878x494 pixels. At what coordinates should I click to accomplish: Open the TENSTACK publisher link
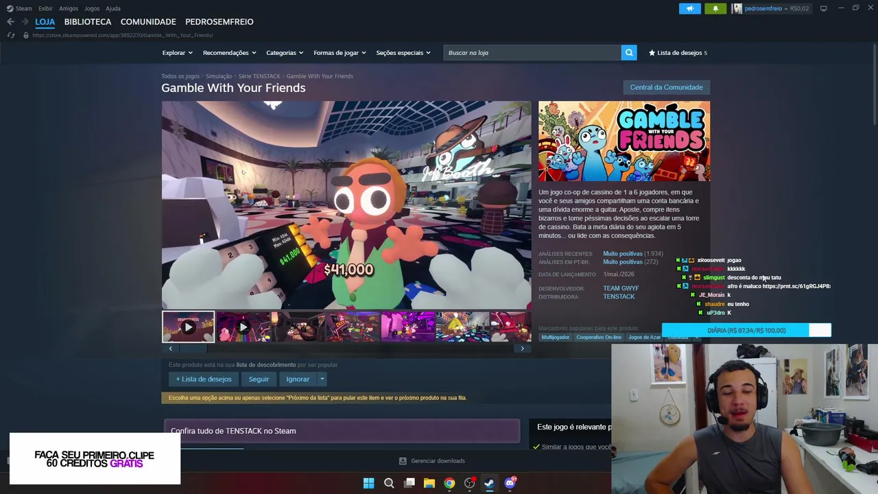coord(619,296)
